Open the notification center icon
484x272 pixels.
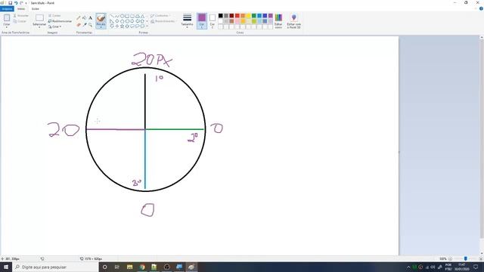coord(476,267)
